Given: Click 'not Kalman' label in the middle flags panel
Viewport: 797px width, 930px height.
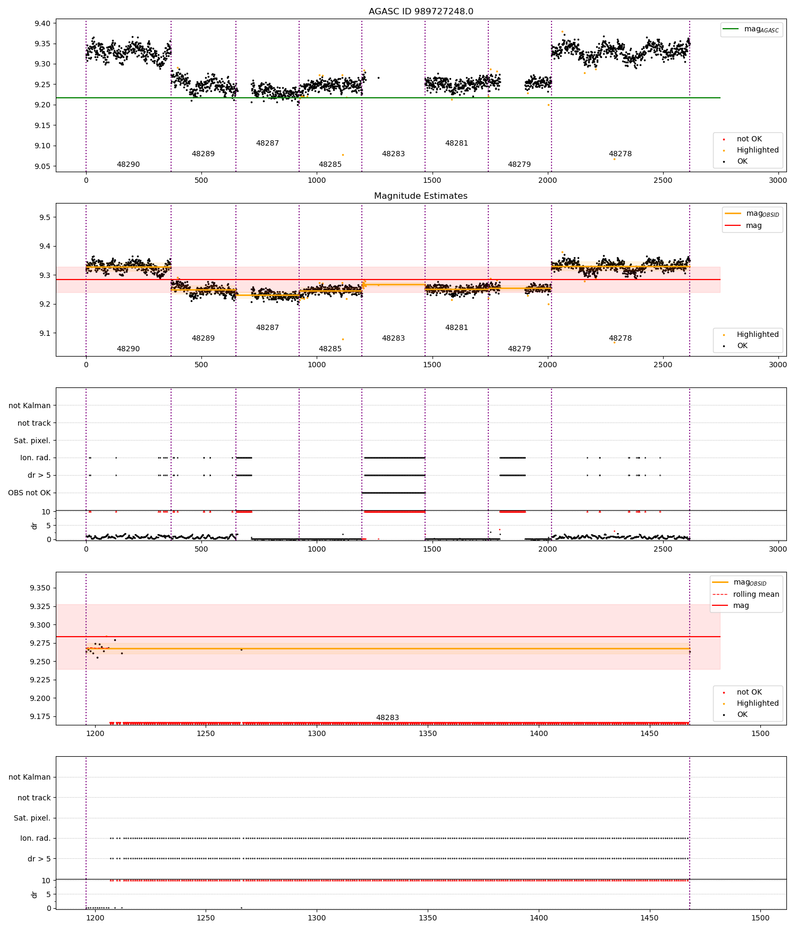Looking at the screenshot, I should 30,405.
